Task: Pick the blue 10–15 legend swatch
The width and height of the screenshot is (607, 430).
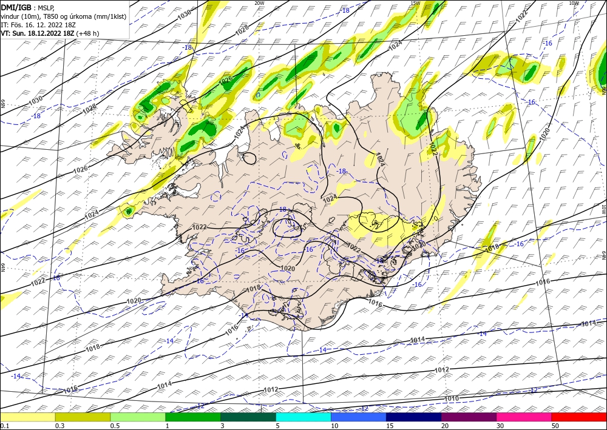Action: pyautogui.click(x=359, y=417)
